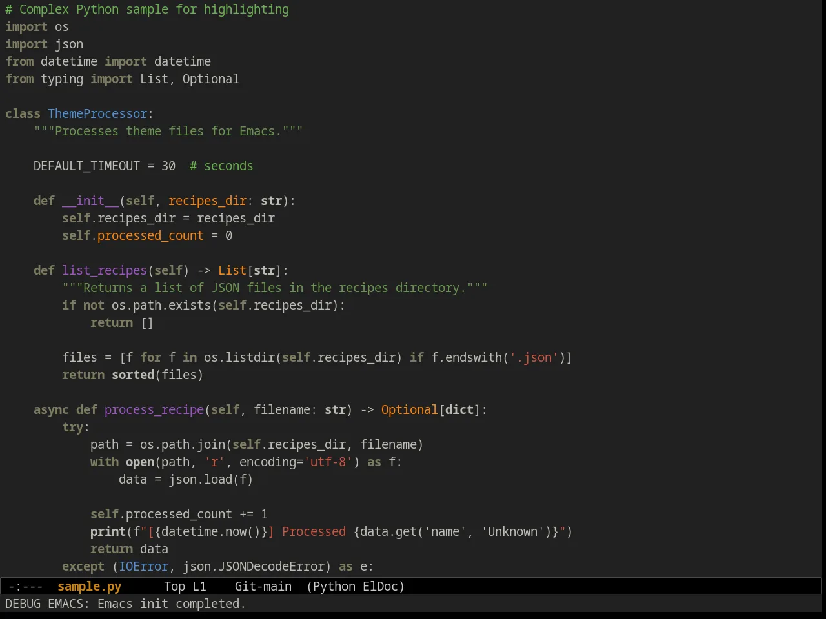Click the 'async' keyword
This screenshot has width=826, height=619.
click(51, 409)
